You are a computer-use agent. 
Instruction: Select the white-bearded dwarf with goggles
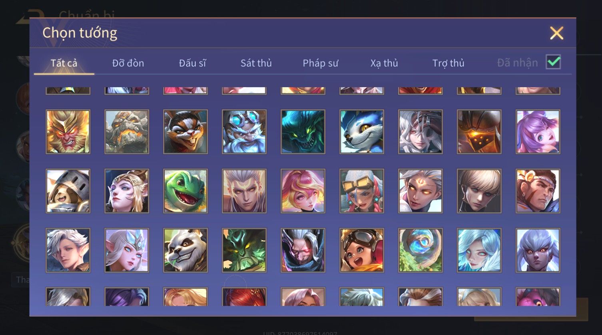(x=244, y=132)
